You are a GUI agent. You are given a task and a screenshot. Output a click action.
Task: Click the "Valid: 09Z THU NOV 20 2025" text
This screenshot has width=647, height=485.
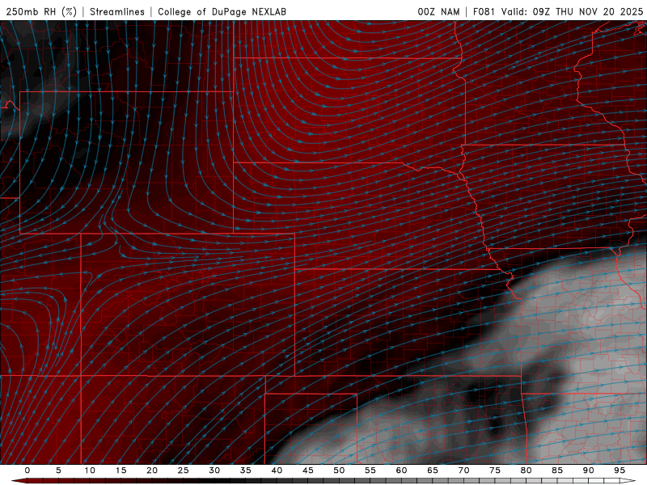572,11
